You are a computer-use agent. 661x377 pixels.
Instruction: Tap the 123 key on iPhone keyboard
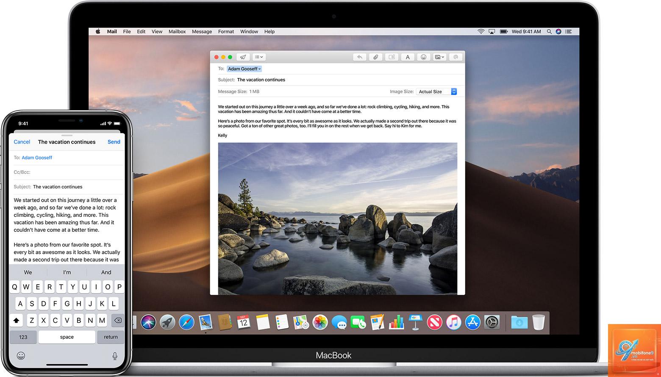(x=23, y=337)
